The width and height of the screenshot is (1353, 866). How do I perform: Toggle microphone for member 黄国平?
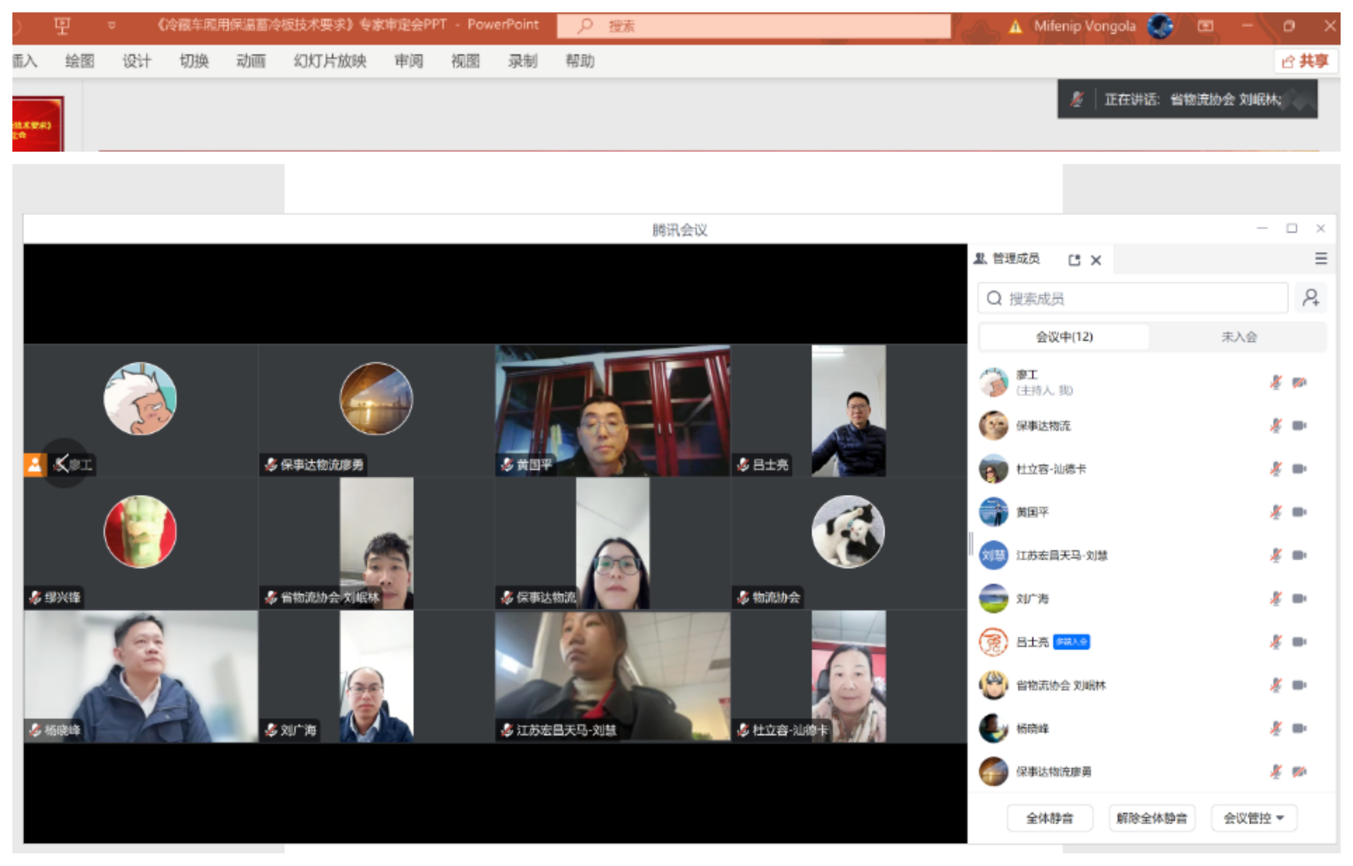tap(1276, 512)
